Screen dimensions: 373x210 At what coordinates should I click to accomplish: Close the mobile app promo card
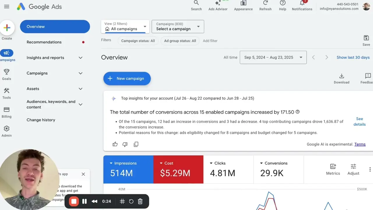83,174
